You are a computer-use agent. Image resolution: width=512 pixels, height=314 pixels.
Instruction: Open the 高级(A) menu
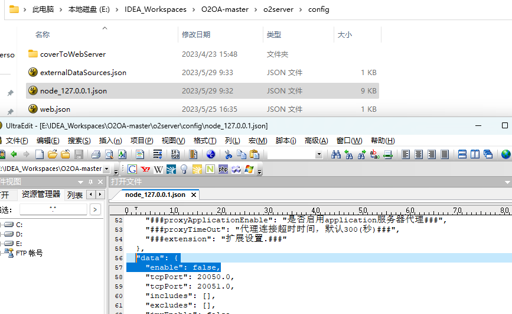[316, 141]
